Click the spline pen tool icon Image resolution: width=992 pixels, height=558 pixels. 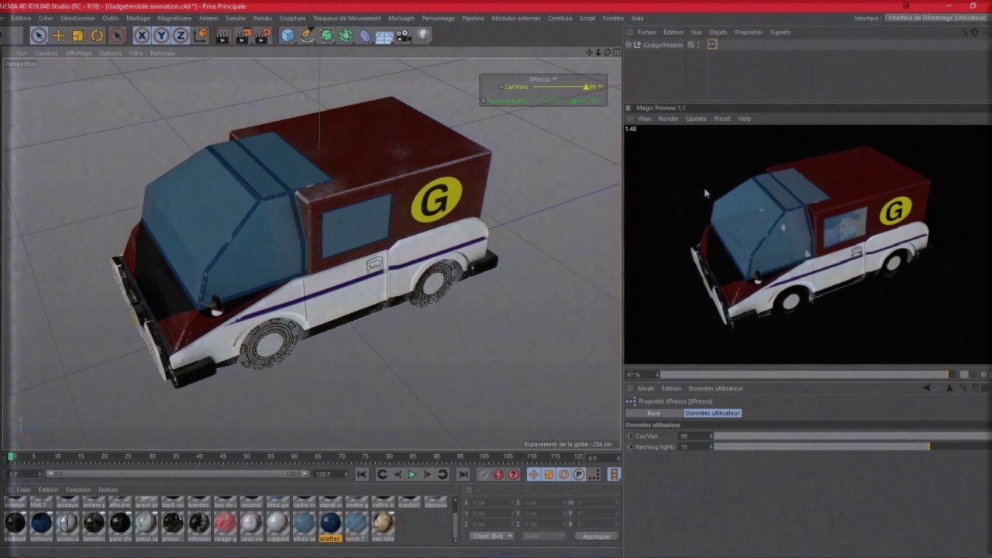point(307,35)
